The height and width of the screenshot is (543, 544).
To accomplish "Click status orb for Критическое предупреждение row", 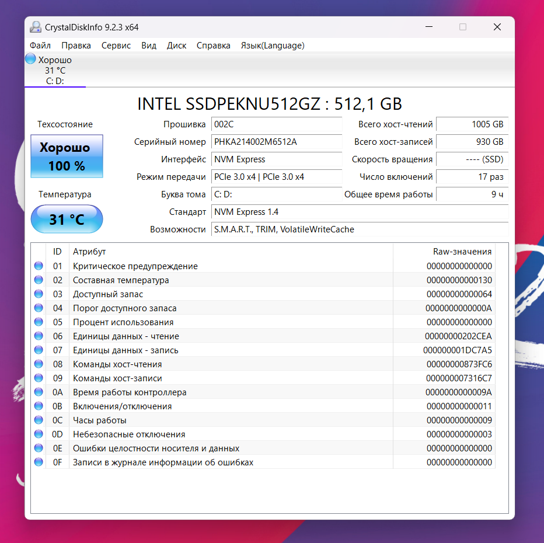I will [x=39, y=266].
